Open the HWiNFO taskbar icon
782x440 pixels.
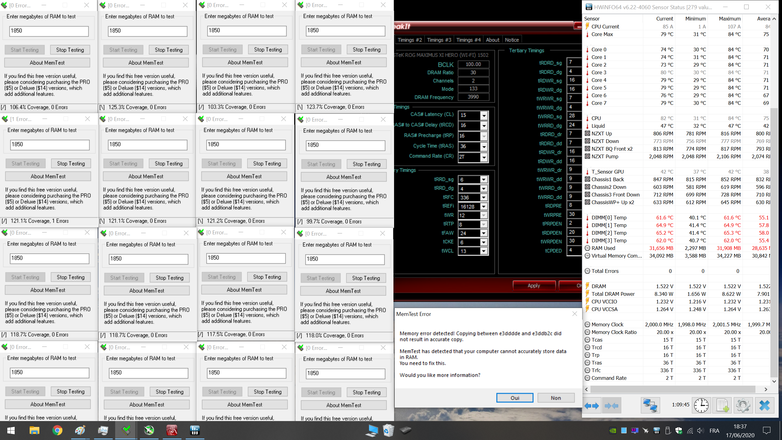point(195,431)
